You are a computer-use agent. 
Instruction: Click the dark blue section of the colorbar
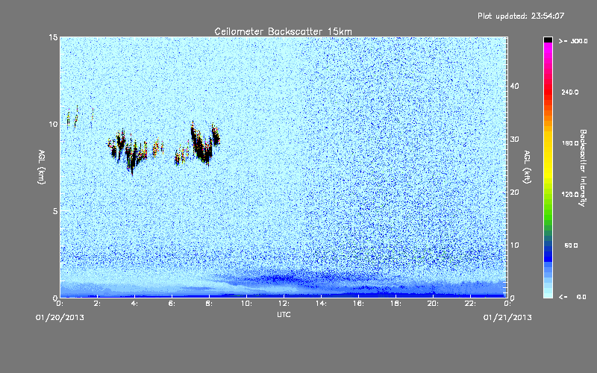pos(548,254)
